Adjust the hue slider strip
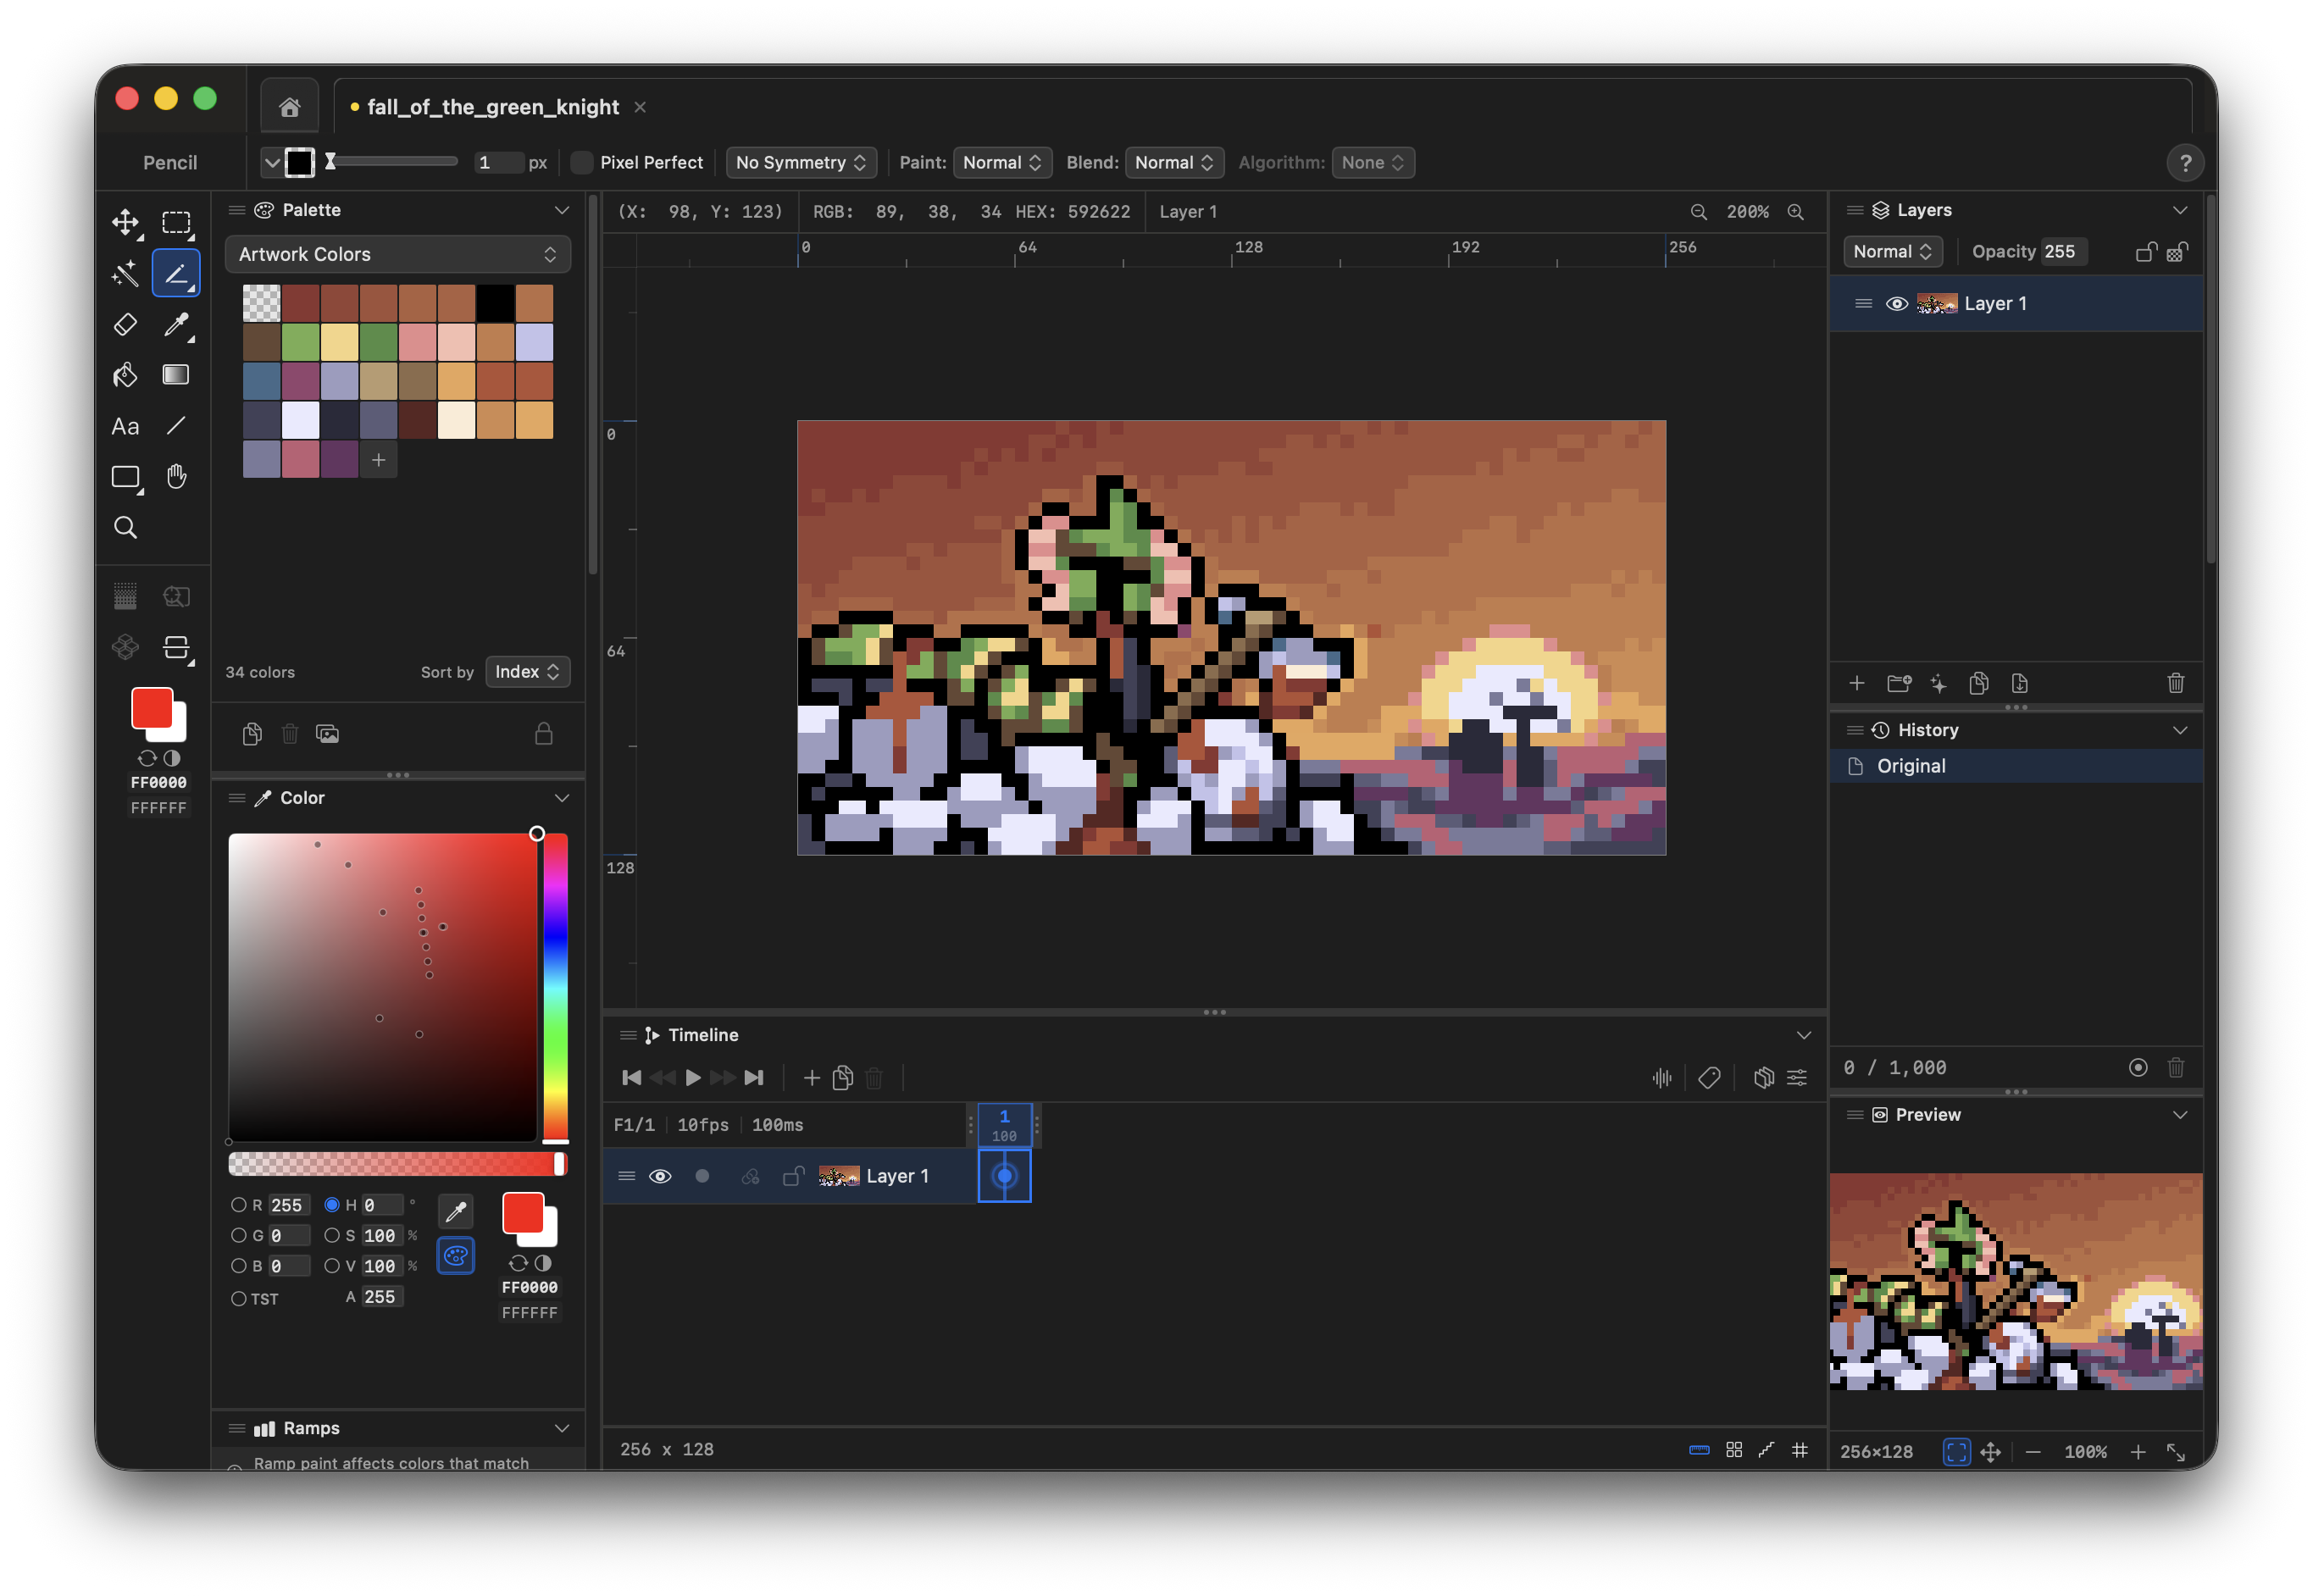 click(x=555, y=987)
